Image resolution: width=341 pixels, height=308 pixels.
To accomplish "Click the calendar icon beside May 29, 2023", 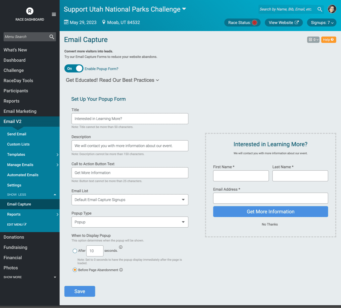I will coord(66,22).
